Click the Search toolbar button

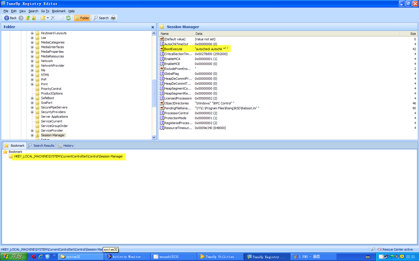pyautogui.click(x=101, y=18)
